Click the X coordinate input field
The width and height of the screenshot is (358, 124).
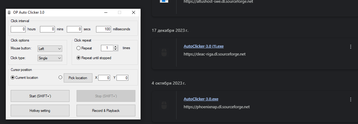click(104, 78)
